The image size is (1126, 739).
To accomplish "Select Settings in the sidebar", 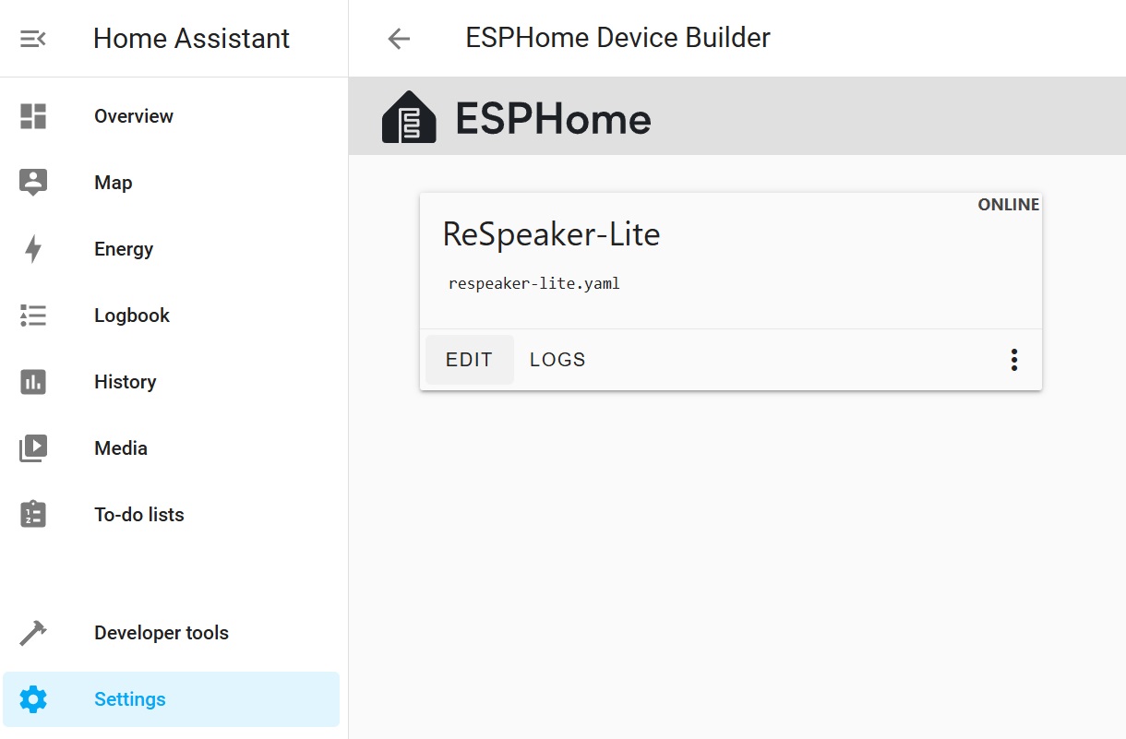I will click(x=172, y=699).
